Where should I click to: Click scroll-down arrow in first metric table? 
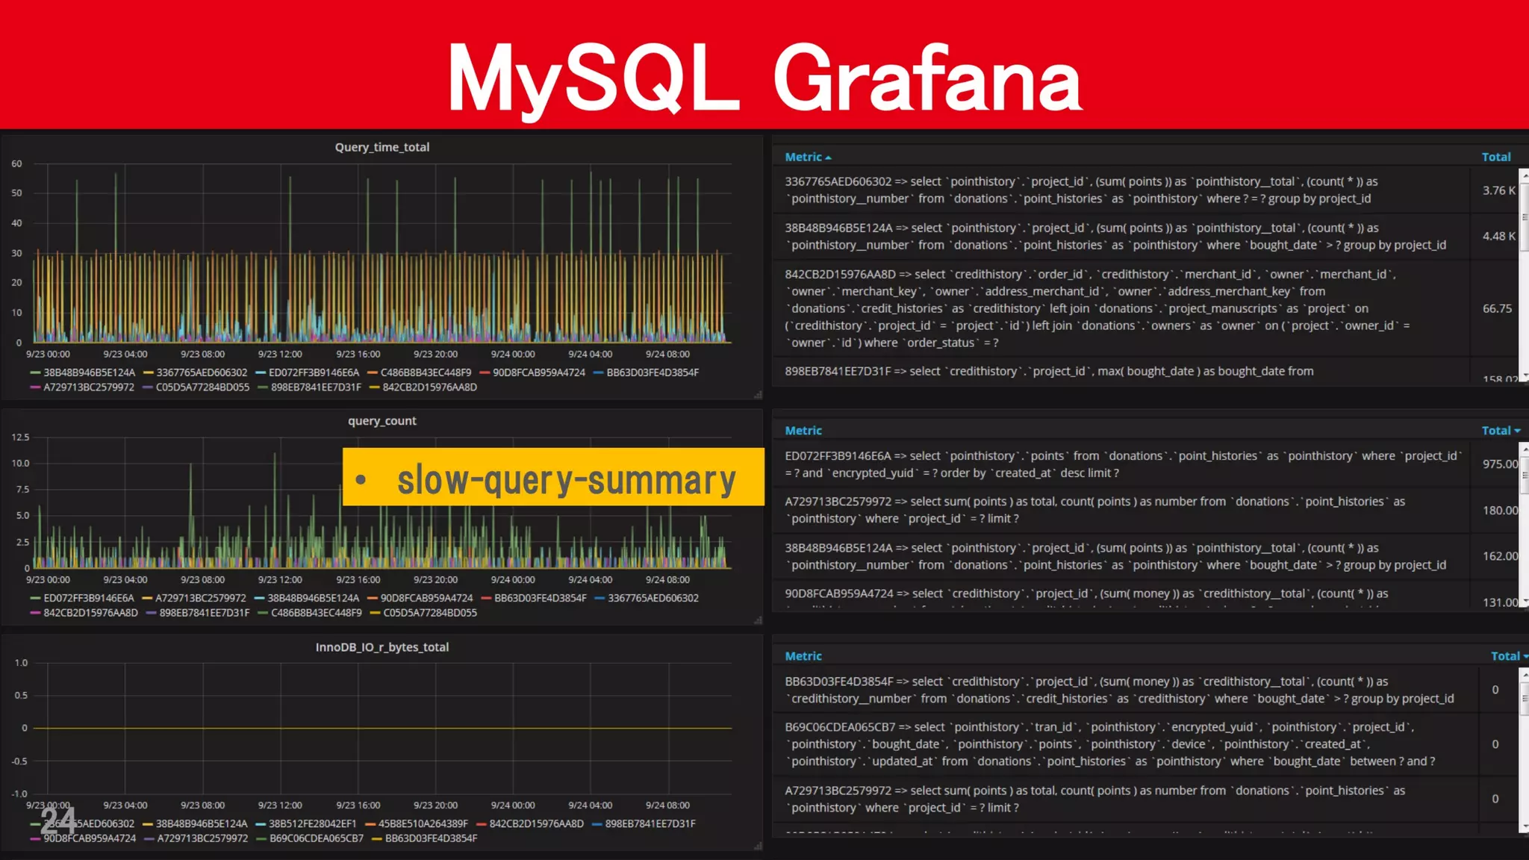pos(1524,376)
